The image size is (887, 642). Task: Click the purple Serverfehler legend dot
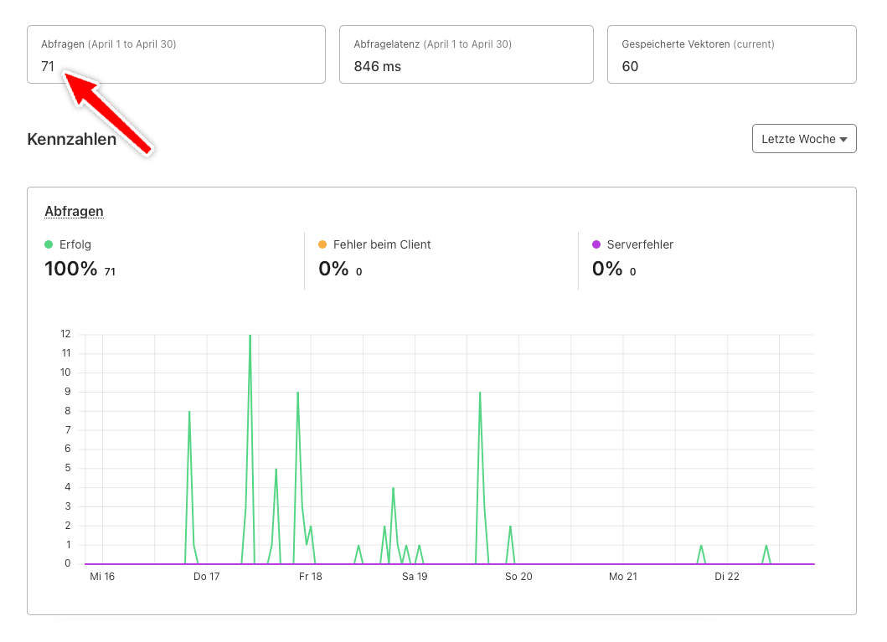coord(596,244)
